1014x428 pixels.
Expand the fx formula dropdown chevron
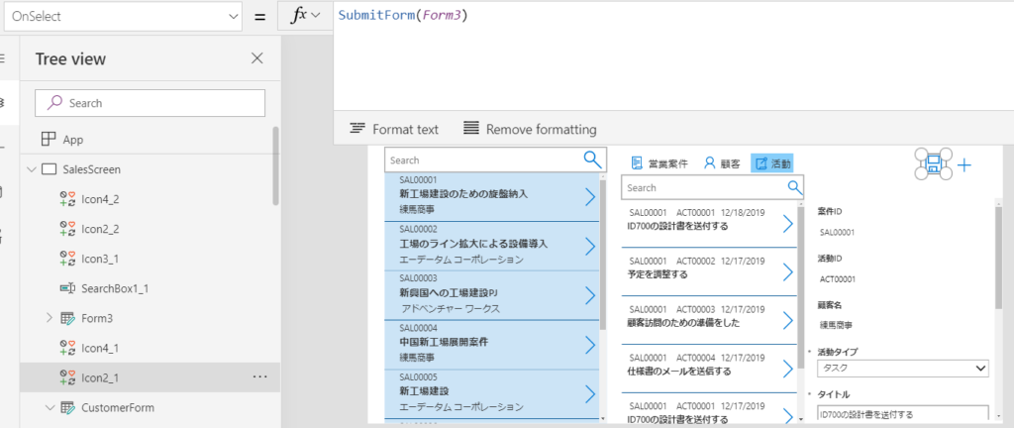(x=316, y=16)
